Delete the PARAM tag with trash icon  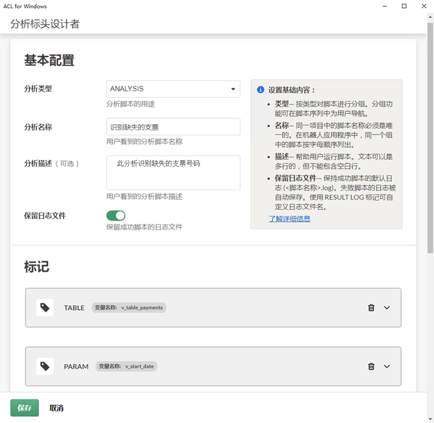(371, 367)
